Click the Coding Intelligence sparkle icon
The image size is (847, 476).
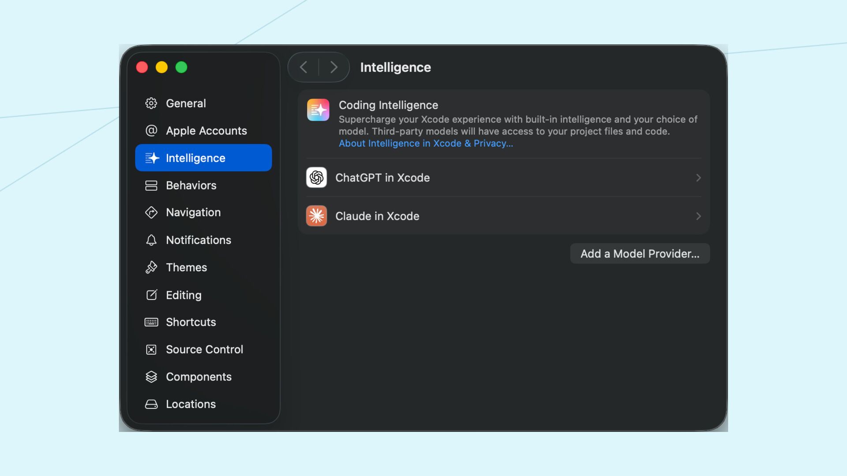click(318, 110)
